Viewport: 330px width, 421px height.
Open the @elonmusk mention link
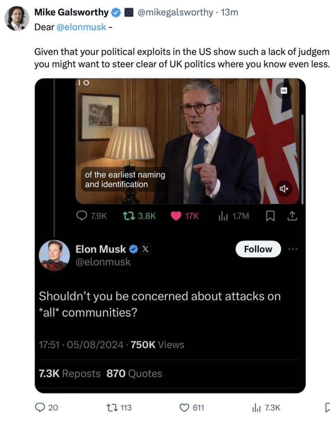pyautogui.click(x=81, y=27)
